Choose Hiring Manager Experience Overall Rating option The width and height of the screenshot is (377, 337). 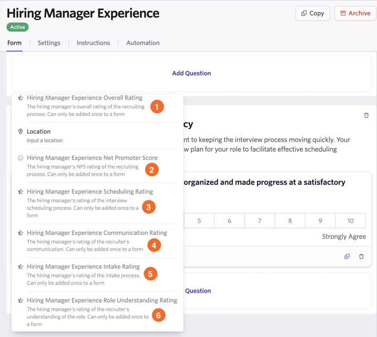[97, 106]
